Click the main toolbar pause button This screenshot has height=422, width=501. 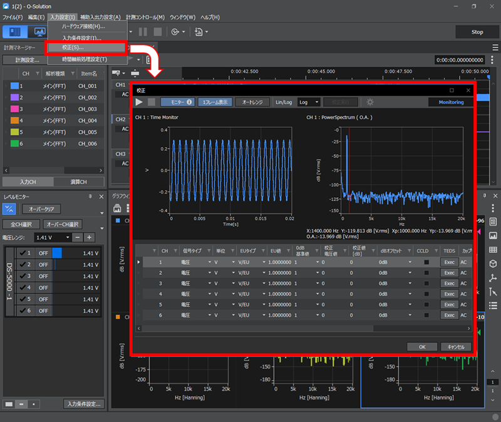pos(143,32)
